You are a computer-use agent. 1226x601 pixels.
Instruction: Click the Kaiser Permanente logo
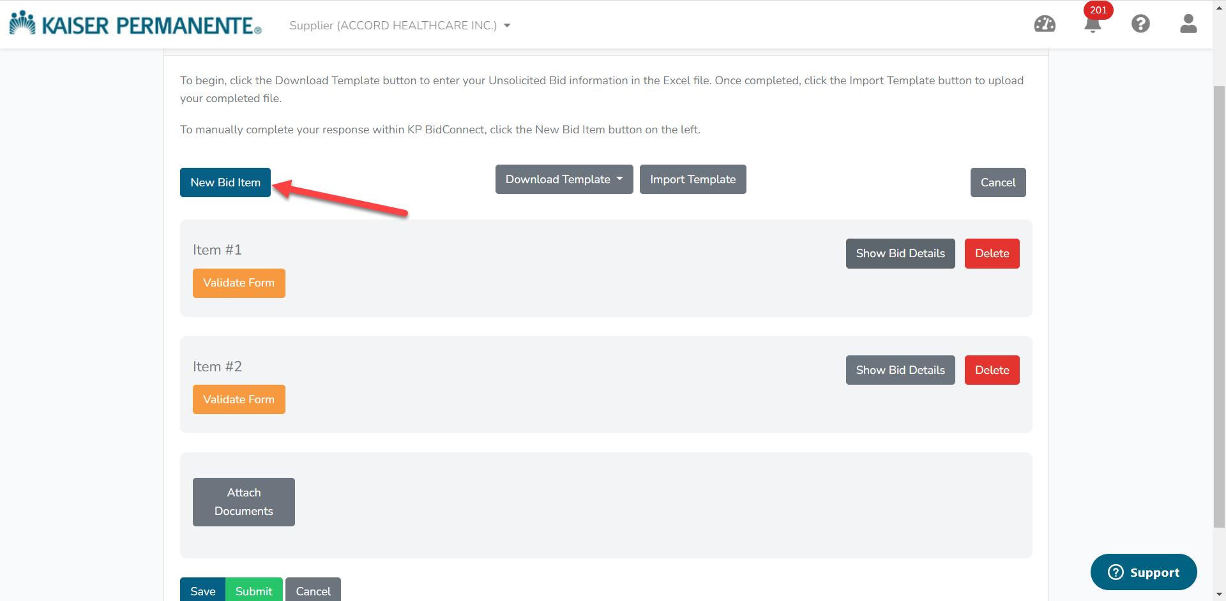click(134, 23)
